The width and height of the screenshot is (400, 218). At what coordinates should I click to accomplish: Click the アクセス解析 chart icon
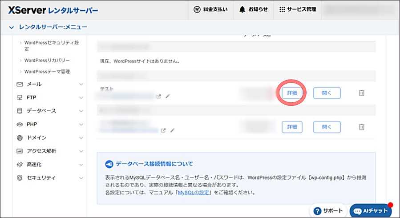pos(20,151)
